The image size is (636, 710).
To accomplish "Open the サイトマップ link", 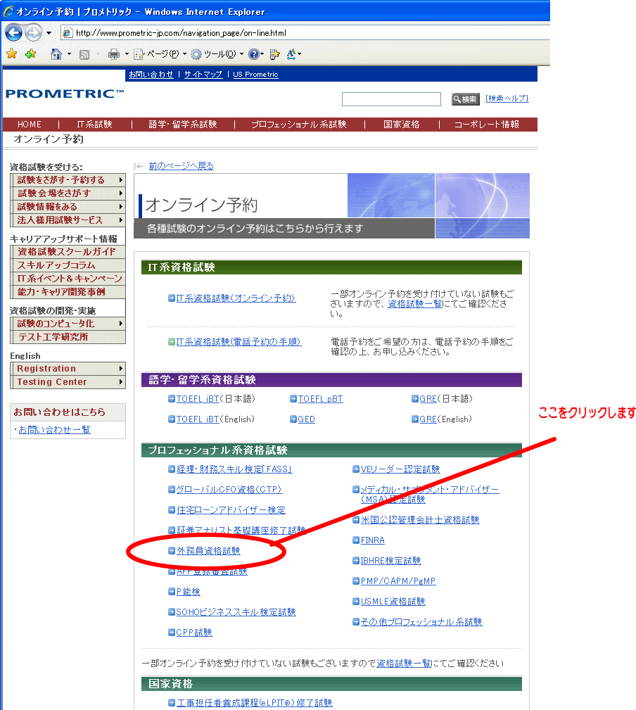I will pyautogui.click(x=203, y=75).
